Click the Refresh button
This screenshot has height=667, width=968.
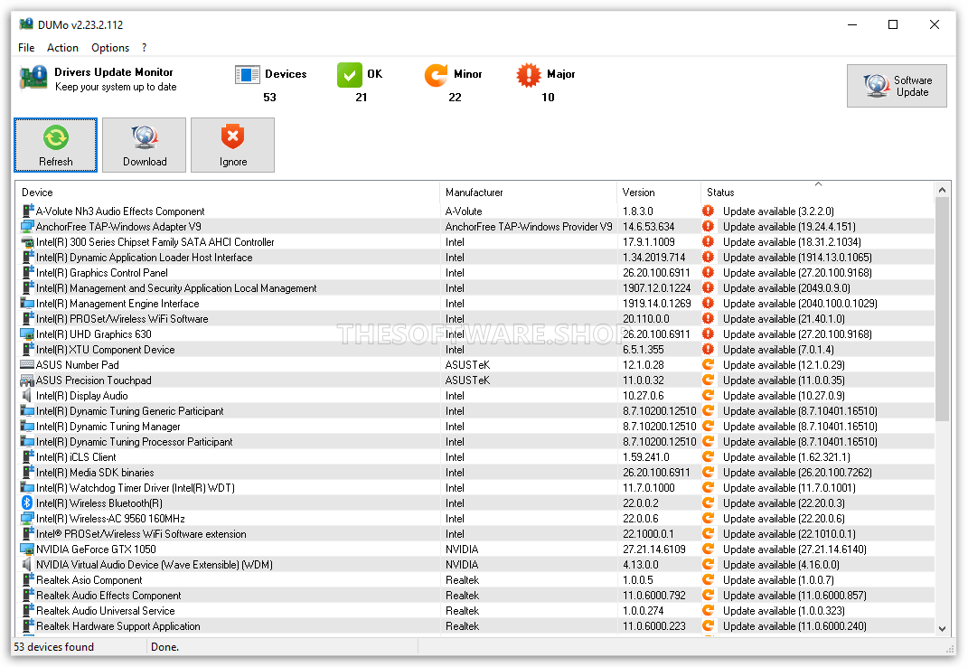(x=55, y=146)
